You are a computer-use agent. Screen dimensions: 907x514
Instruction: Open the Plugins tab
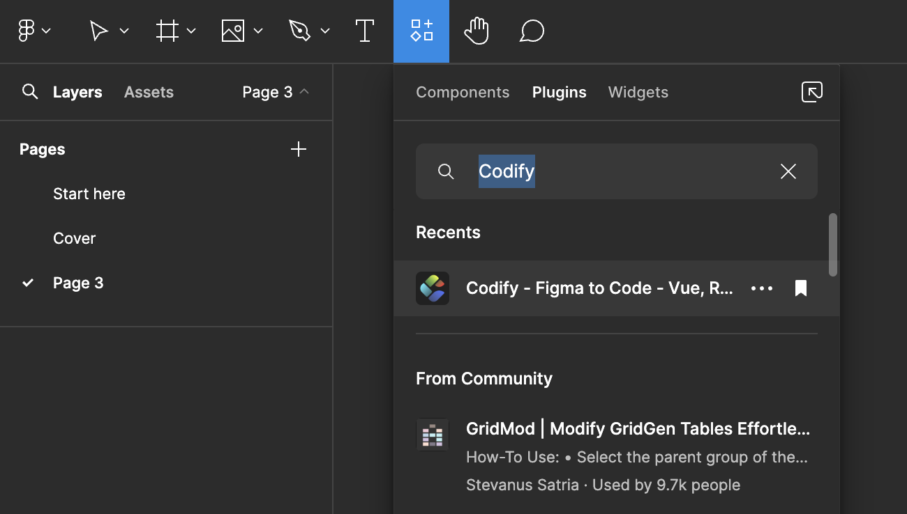coord(559,92)
